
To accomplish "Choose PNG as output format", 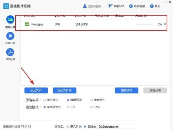I will (x=91, y=107).
